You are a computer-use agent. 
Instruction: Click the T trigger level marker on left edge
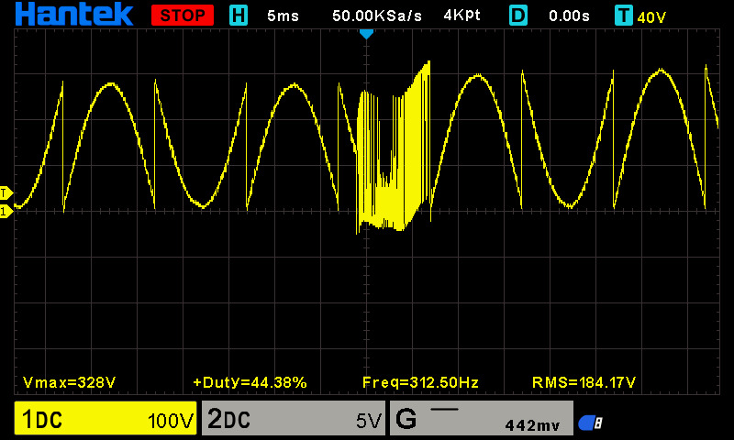click(x=6, y=192)
